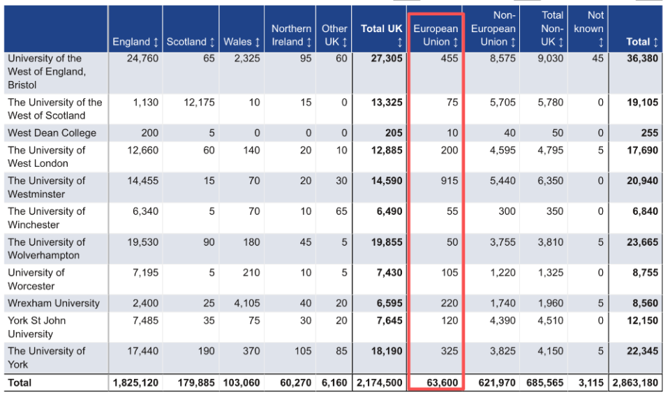The width and height of the screenshot is (670, 395).
Task: Sort by Not known column arrow
Action: point(601,42)
